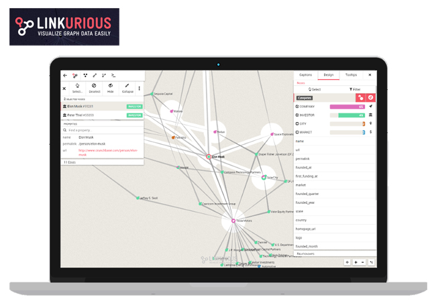Open the more options vertical dots menu
Screen dimensions: 436x301
(140, 88)
